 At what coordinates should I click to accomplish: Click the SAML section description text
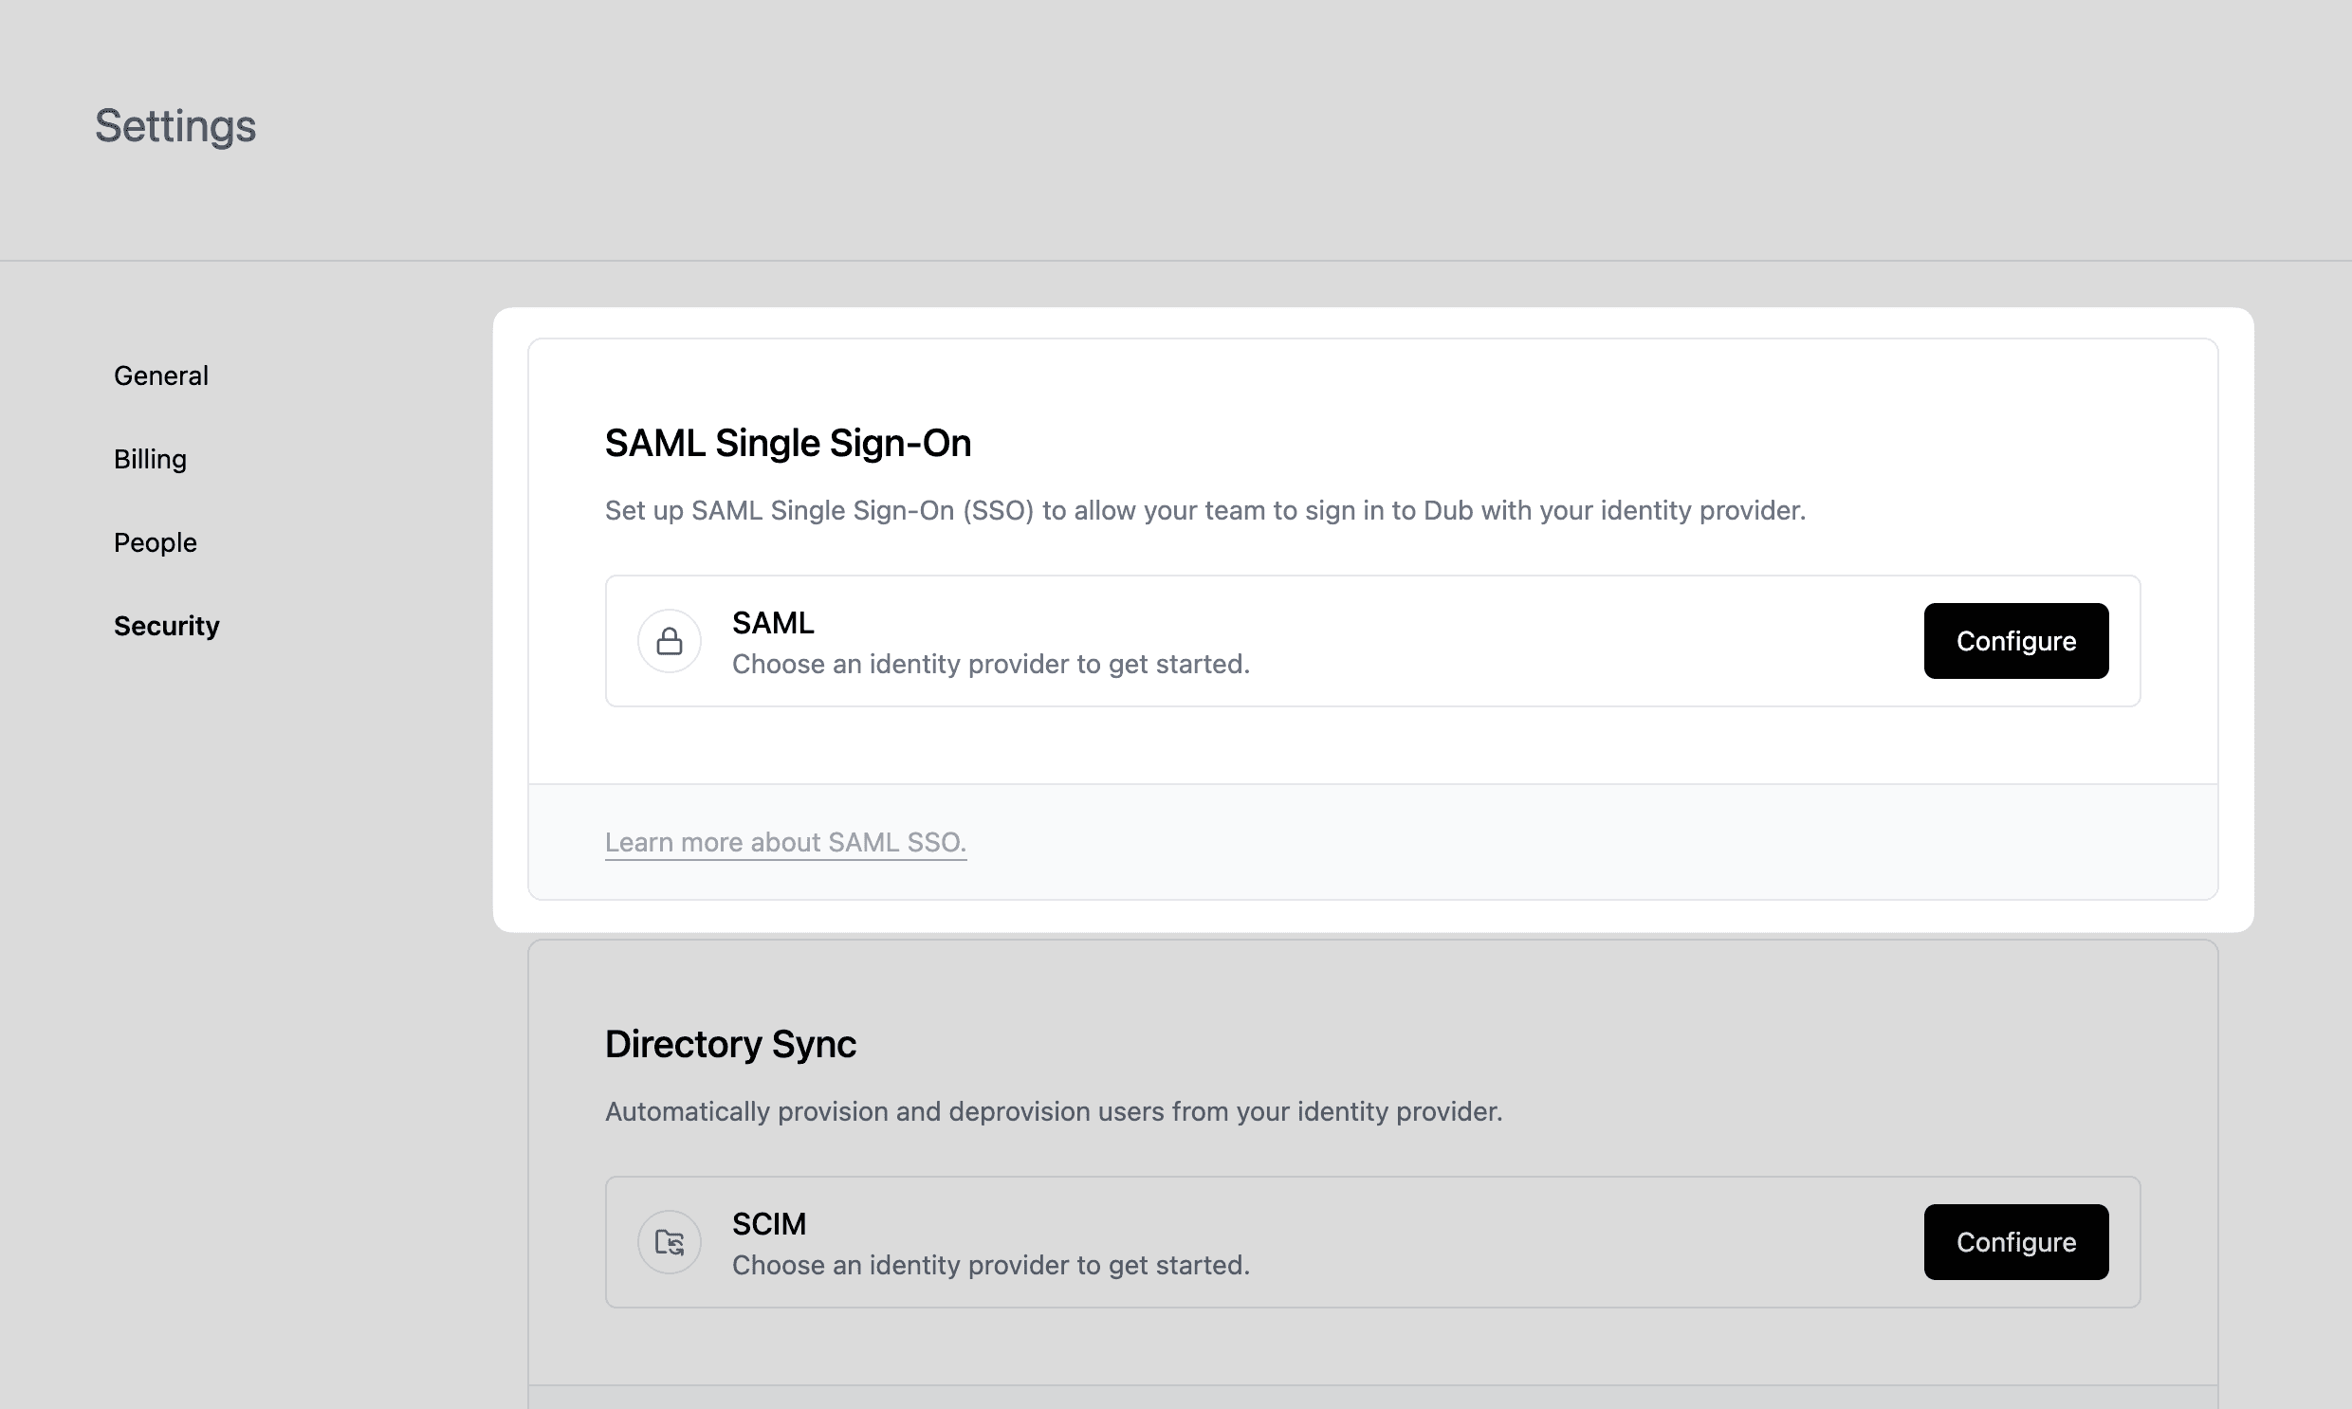click(1205, 510)
